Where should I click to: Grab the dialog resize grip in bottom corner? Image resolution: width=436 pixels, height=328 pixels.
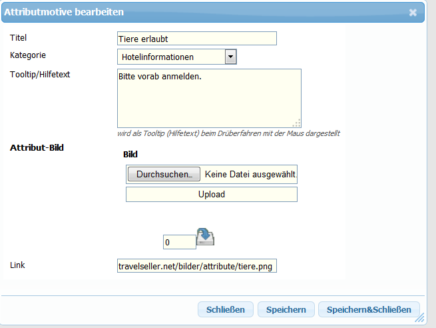[x=419, y=319]
